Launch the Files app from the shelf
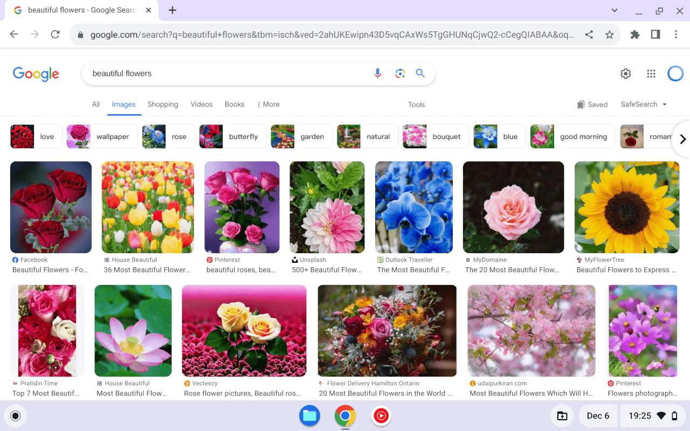 point(309,415)
